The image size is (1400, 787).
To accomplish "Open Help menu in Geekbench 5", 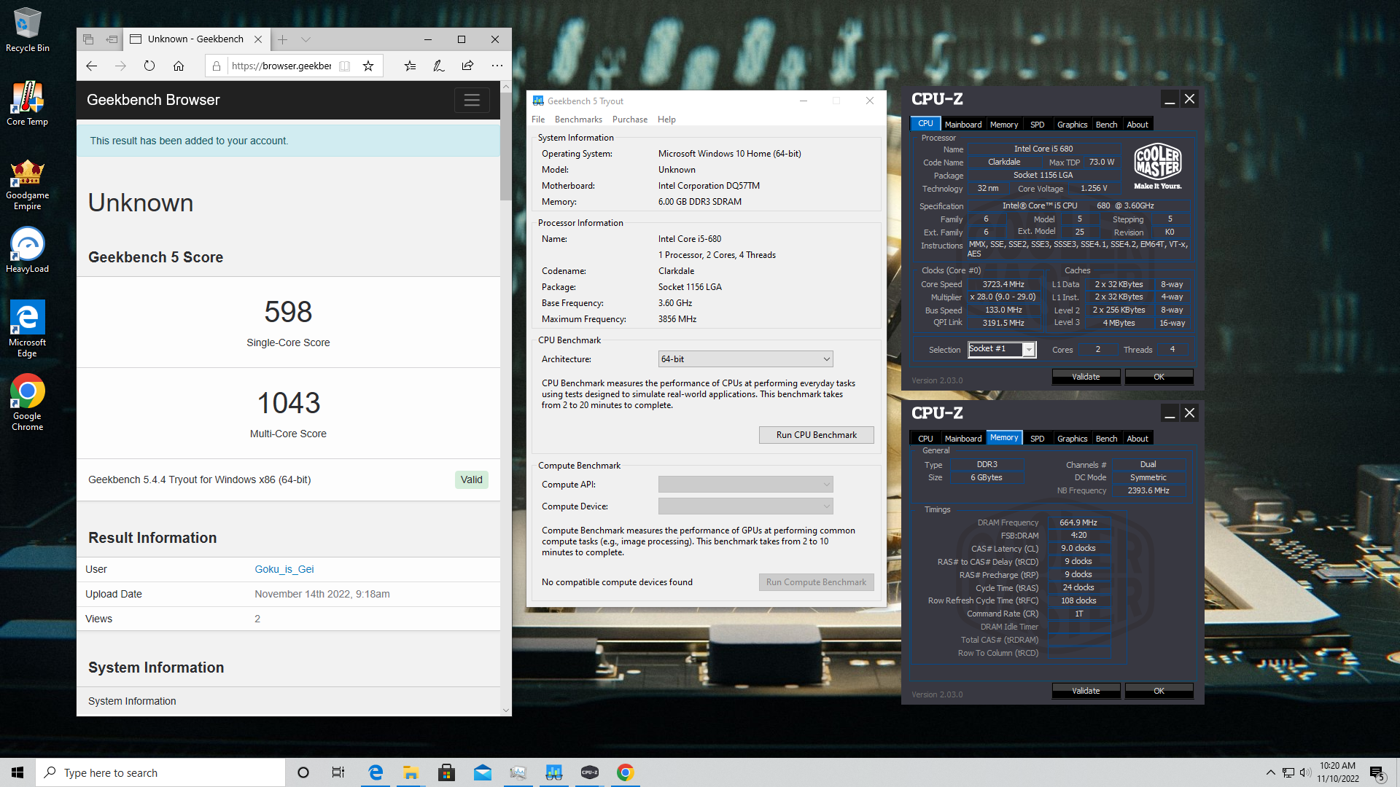I will (x=666, y=120).
